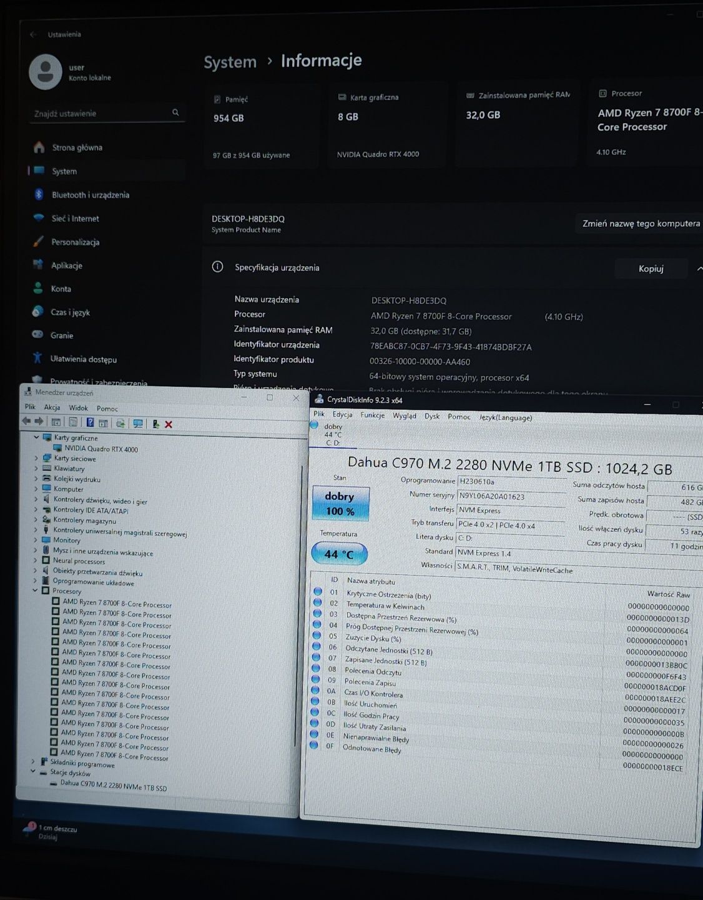Click Kopiuj button for device specification
Viewport: 703px width, 900px height.
click(651, 269)
